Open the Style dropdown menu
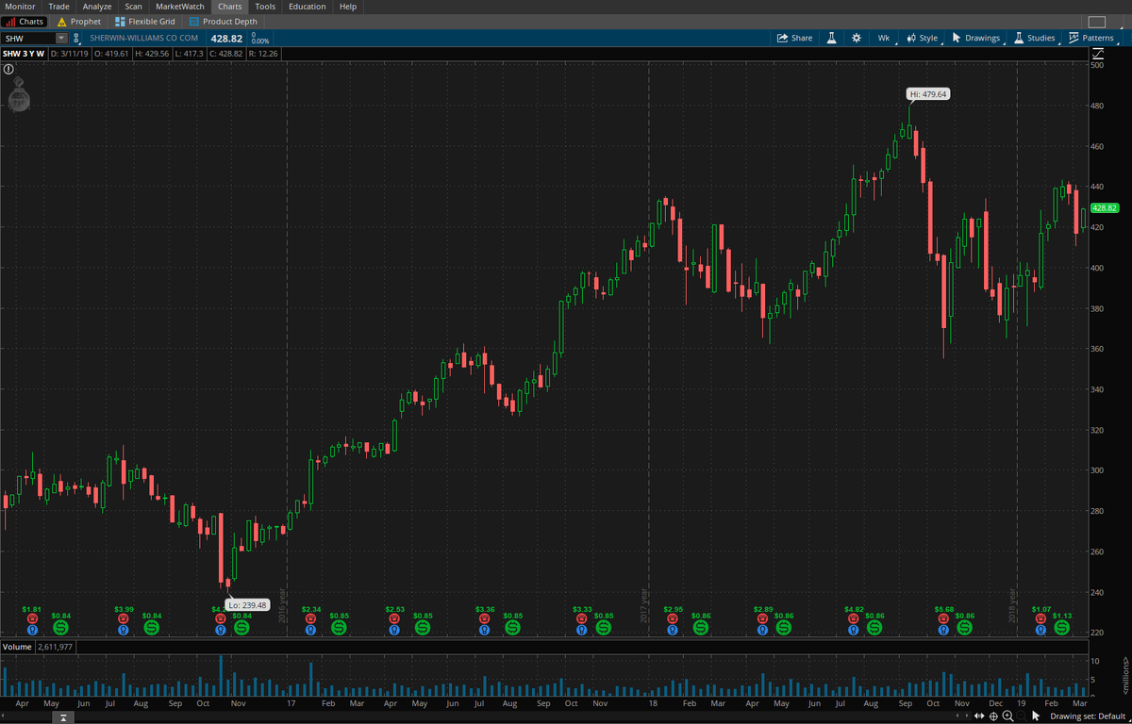 point(924,38)
